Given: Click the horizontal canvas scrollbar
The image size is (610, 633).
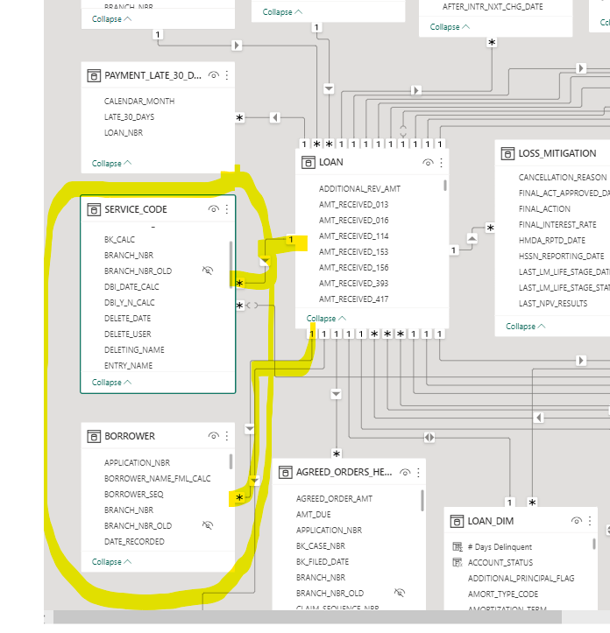Looking at the screenshot, I should [308, 617].
